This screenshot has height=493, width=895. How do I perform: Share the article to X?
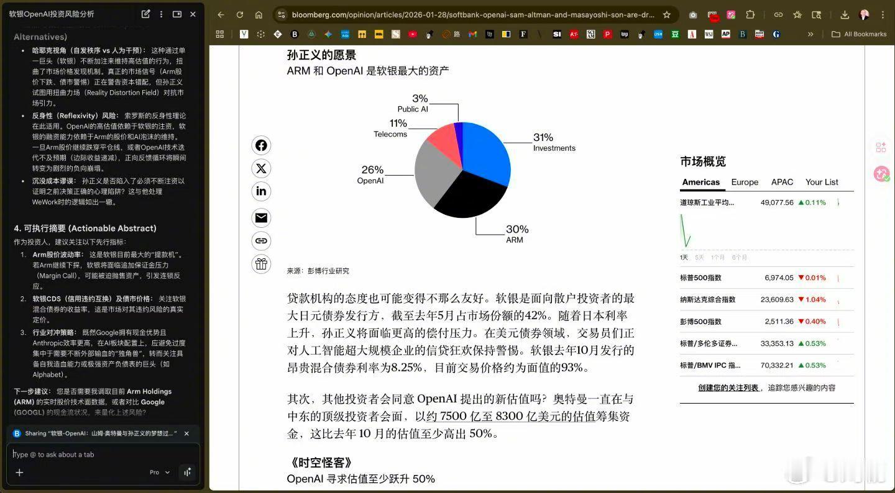(261, 168)
